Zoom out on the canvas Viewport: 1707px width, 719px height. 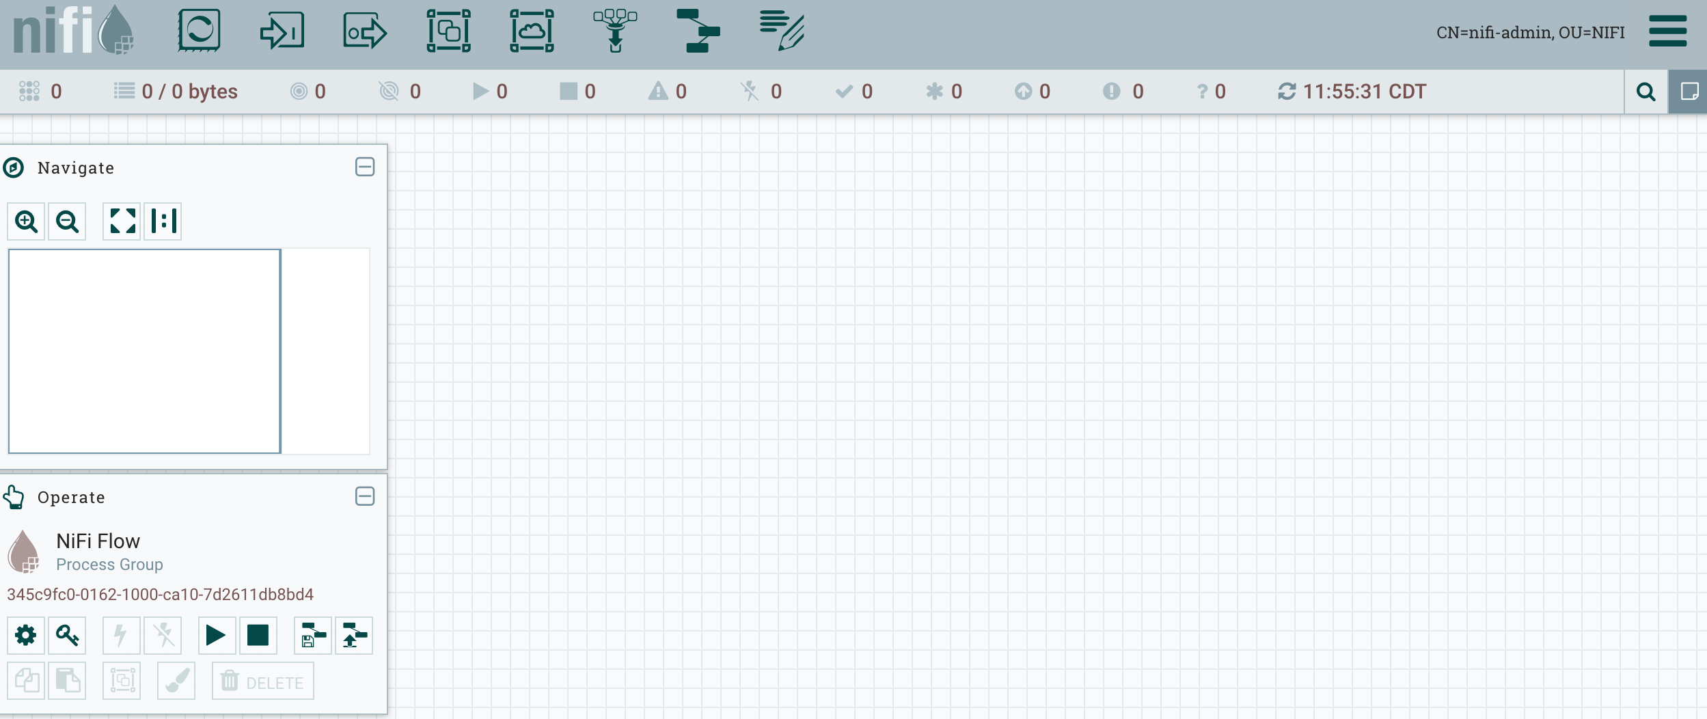67,221
